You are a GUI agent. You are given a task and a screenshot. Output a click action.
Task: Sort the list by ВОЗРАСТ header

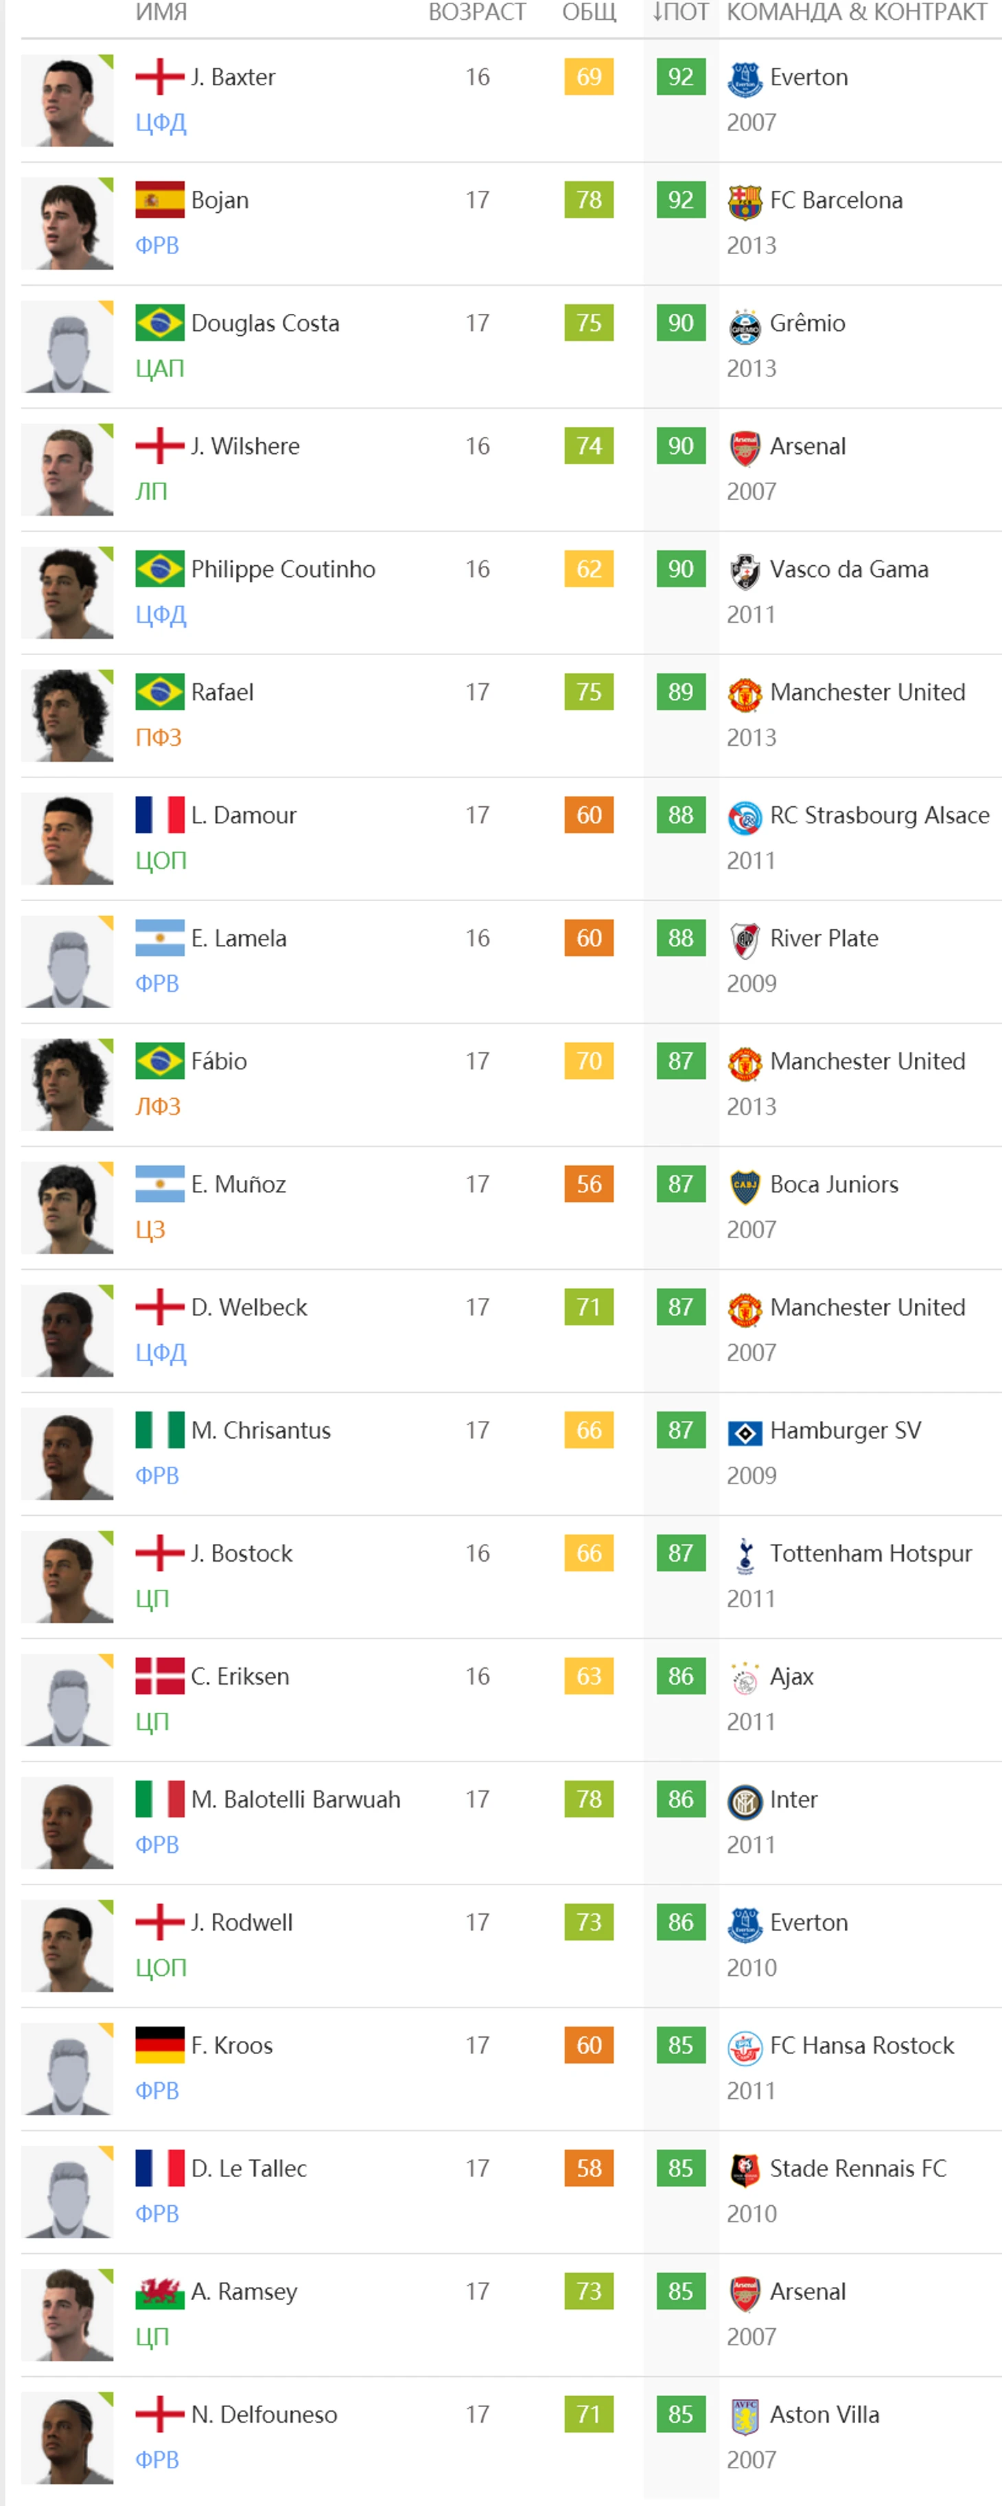tap(477, 12)
